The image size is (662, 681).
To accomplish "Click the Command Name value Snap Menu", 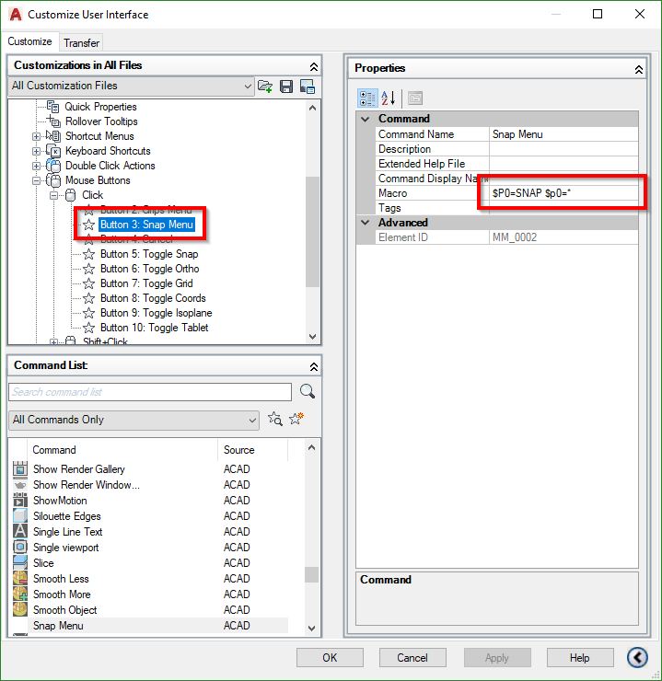I will point(563,134).
